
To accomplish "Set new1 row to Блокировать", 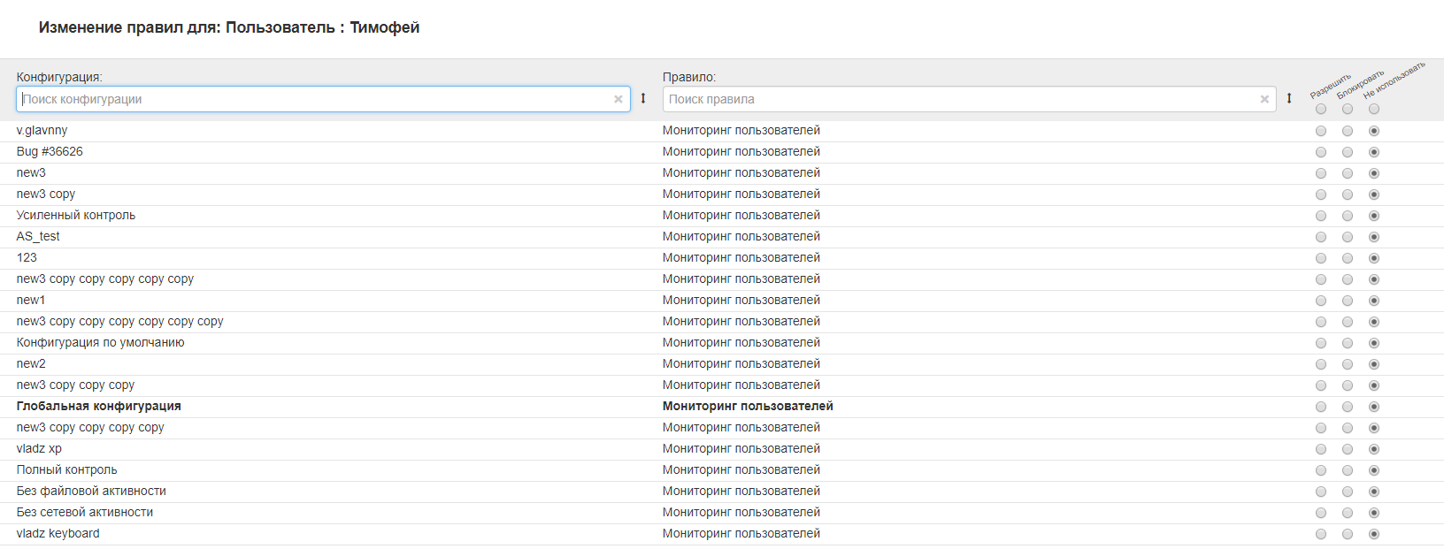I will tap(1348, 301).
